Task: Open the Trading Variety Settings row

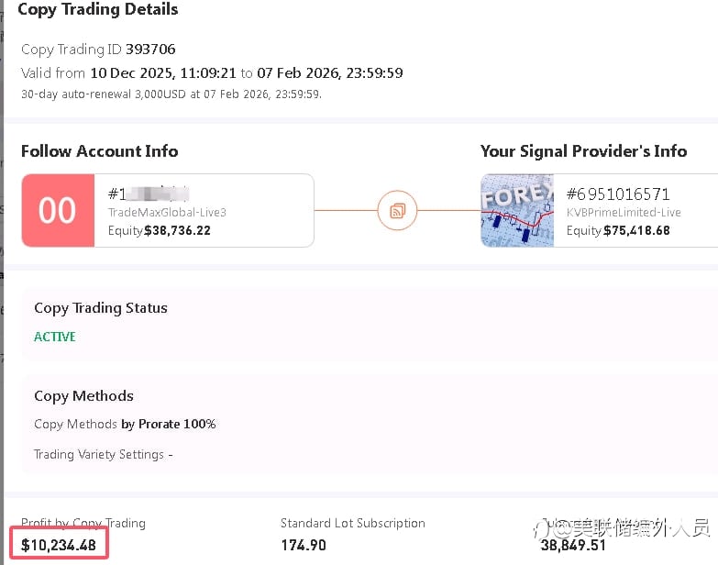Action: pyautogui.click(x=103, y=454)
